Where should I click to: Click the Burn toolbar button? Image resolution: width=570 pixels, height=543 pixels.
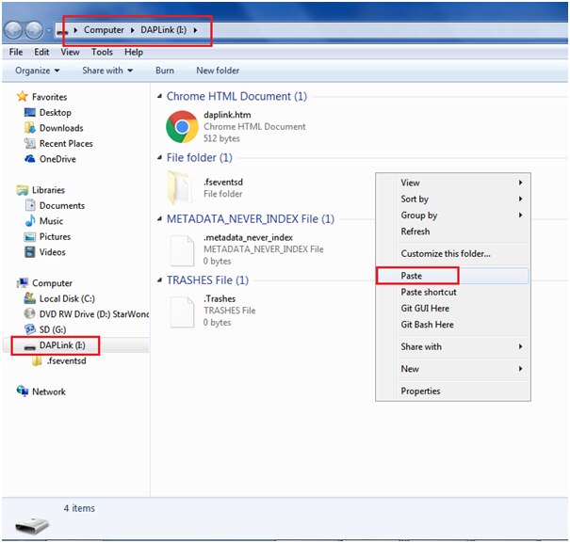point(165,70)
